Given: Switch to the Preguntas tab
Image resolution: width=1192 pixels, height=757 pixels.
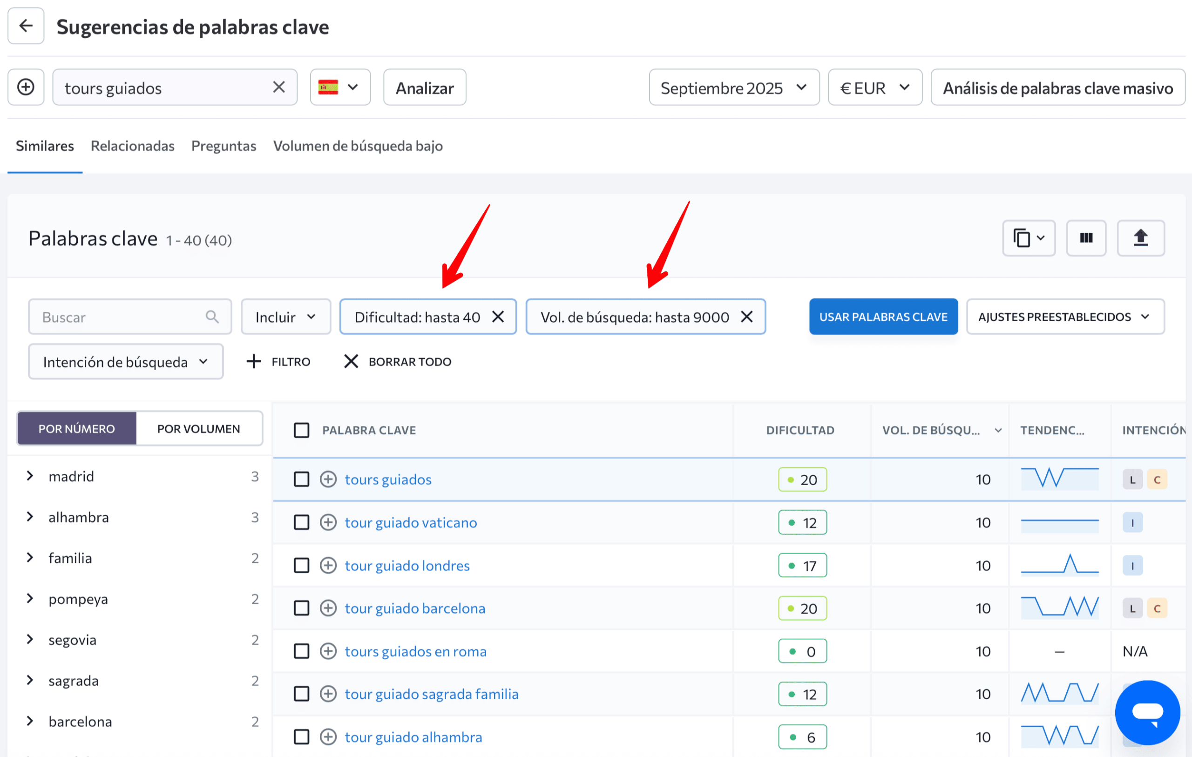Looking at the screenshot, I should (224, 146).
